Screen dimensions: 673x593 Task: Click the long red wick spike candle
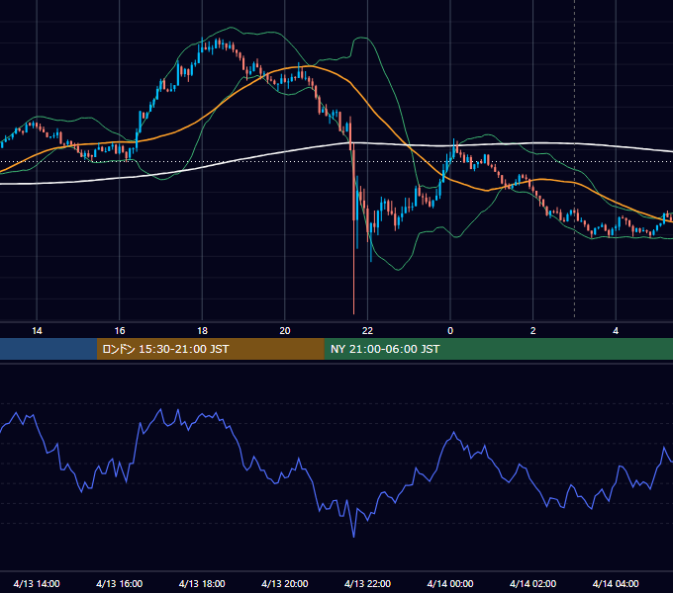point(353,231)
